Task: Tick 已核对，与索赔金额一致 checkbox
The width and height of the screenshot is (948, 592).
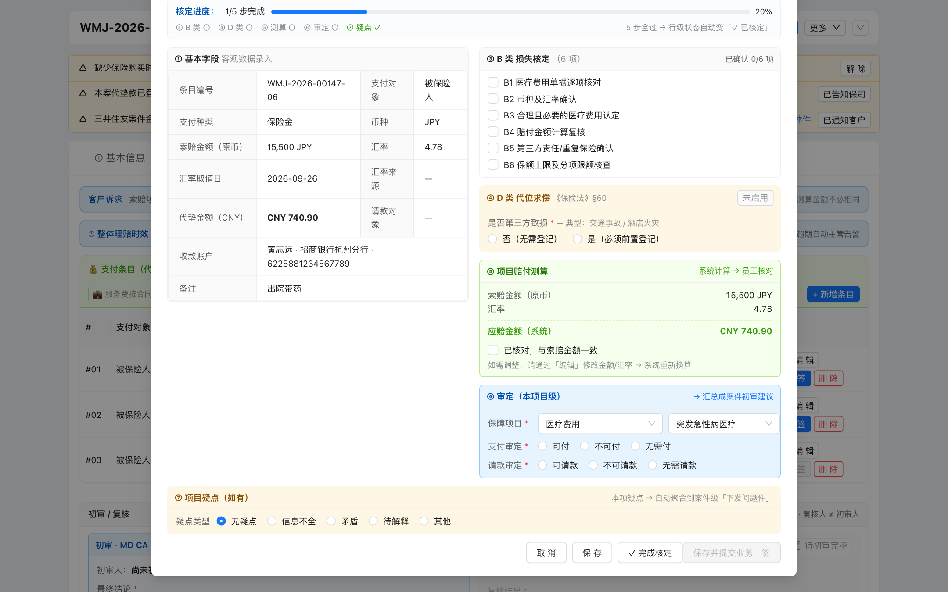Action: (x=493, y=350)
